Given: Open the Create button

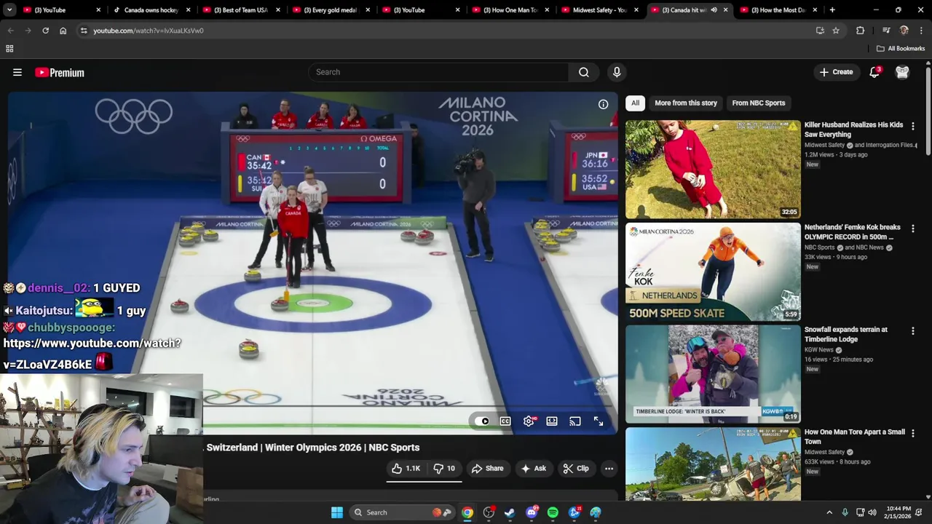Looking at the screenshot, I should coord(836,72).
